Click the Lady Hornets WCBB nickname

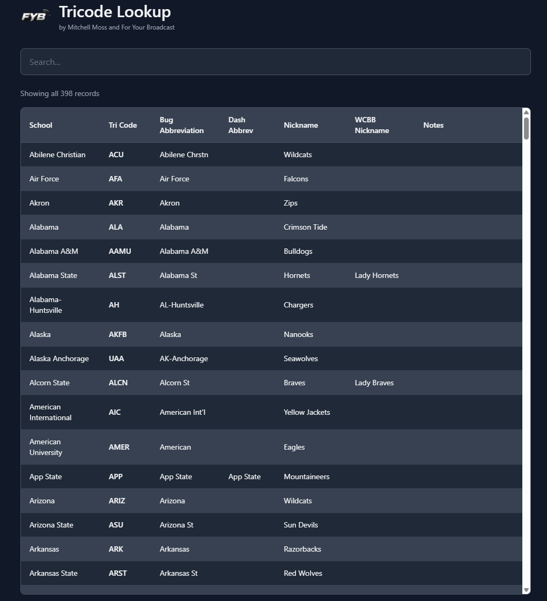point(376,275)
